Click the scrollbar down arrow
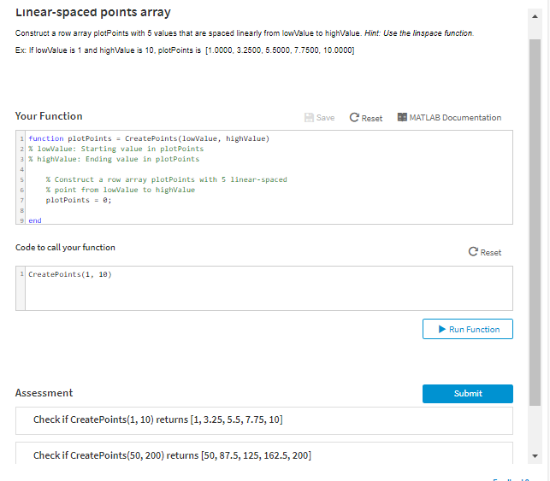Screen dimensions: 550x481 (x=535, y=455)
